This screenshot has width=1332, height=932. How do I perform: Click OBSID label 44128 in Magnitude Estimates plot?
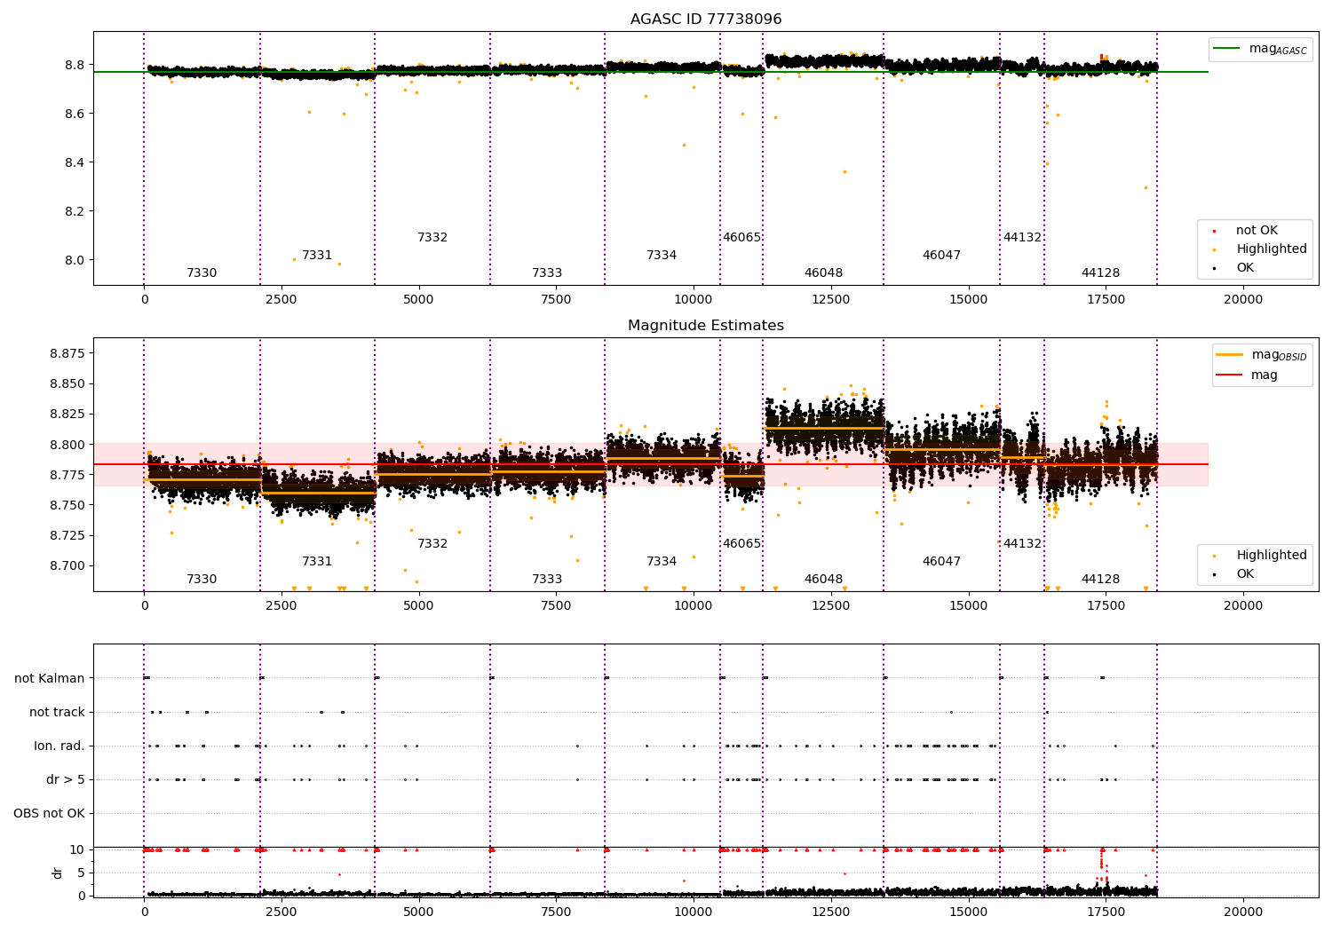pos(1100,580)
